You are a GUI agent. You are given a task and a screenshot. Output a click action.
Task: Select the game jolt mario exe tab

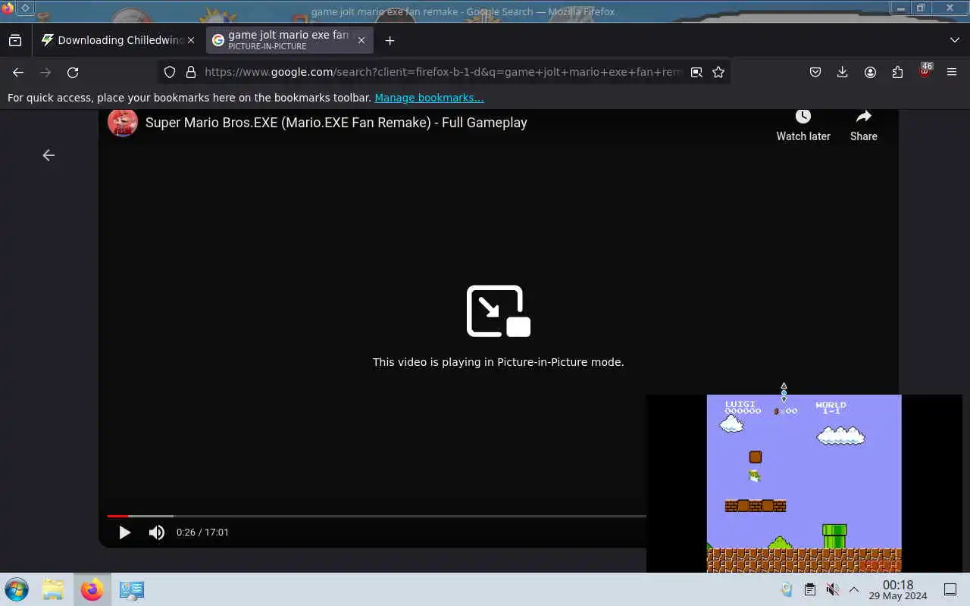tap(289, 40)
